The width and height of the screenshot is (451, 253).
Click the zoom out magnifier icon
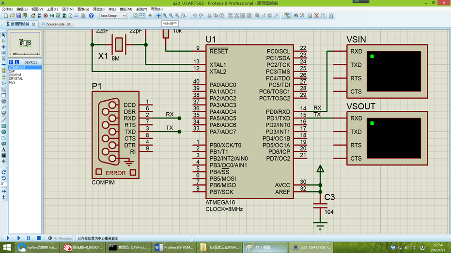tap(171, 15)
